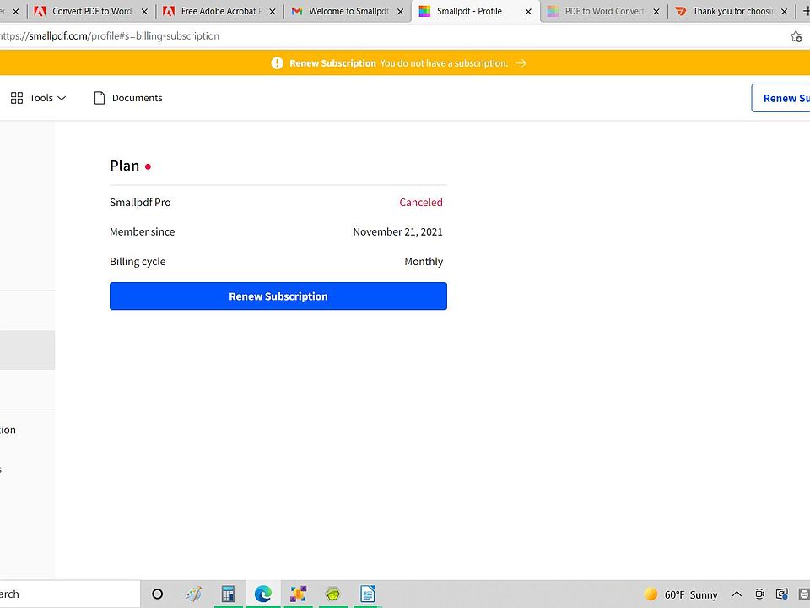
Task: Click the Smallpdf Pro plan name
Action: pos(140,202)
